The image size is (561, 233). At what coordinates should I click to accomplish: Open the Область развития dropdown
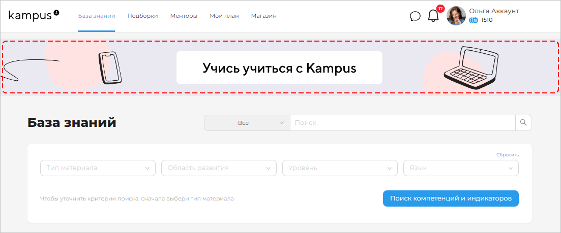pyautogui.click(x=219, y=168)
